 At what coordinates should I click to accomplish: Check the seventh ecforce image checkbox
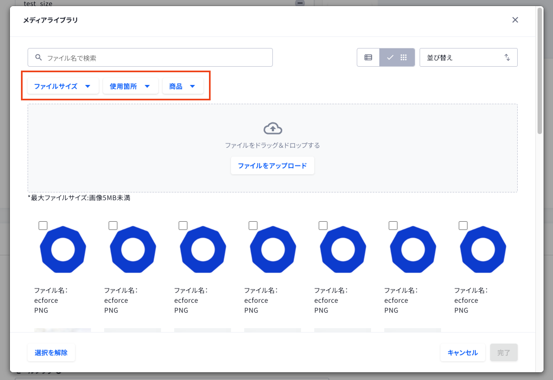(x=463, y=226)
